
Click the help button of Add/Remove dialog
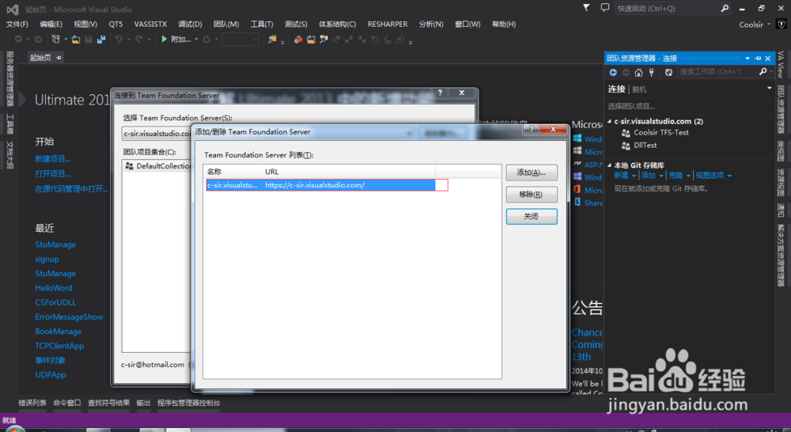click(531, 129)
